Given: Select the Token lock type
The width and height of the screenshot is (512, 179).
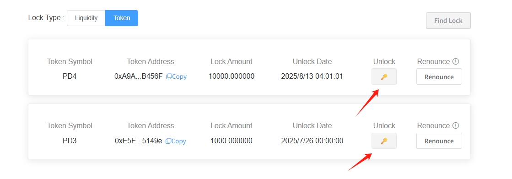Looking at the screenshot, I should click(x=121, y=18).
